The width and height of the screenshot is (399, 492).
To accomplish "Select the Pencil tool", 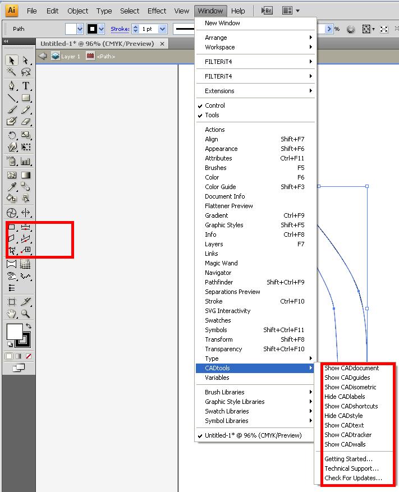I will [x=26, y=110].
